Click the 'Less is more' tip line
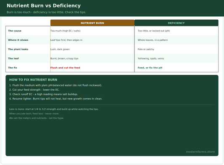The height and width of the screenshot is (165, 224). pyautogui.click(x=54, y=109)
